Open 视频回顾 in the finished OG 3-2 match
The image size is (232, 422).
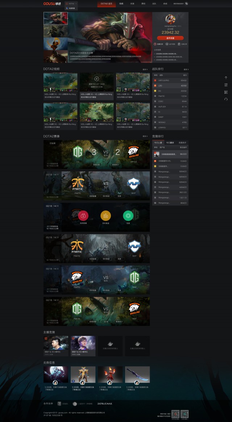point(96,165)
